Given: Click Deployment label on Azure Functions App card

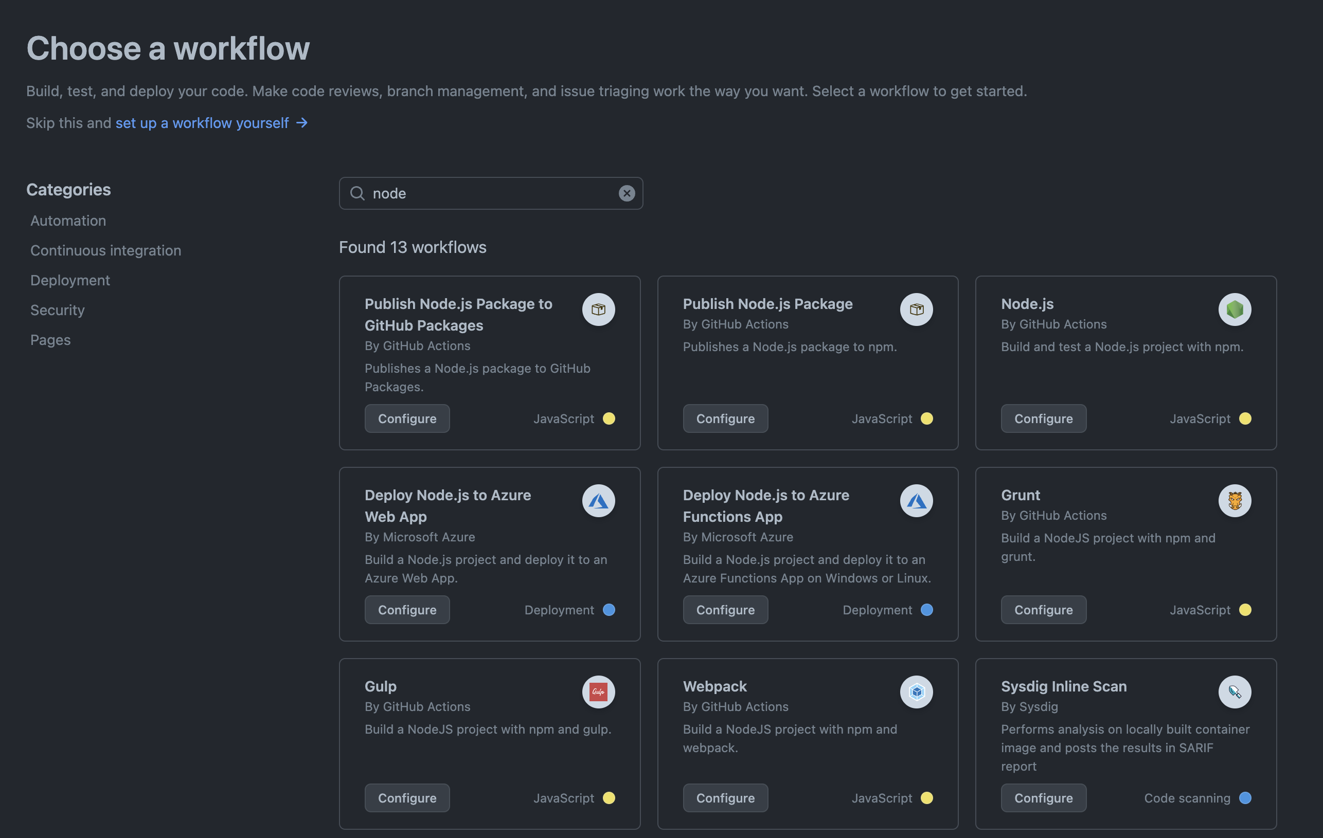Looking at the screenshot, I should pos(877,610).
